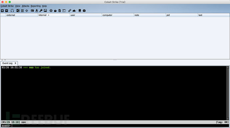
Task: Open the Reporting menu
Action: pyautogui.click(x=36, y=6)
